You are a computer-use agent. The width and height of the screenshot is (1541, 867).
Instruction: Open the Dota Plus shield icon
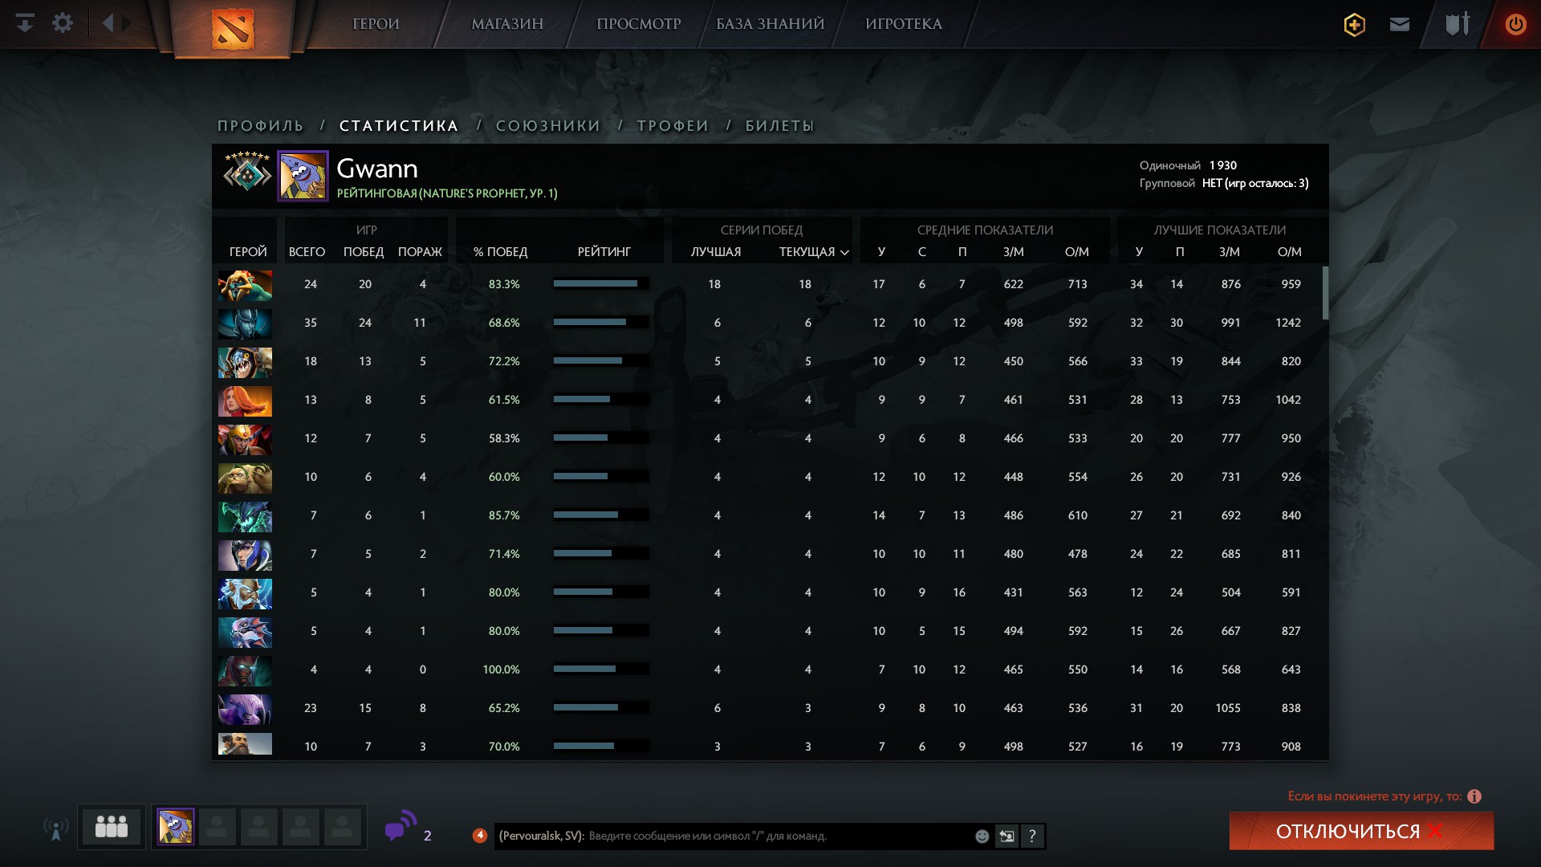pyautogui.click(x=1354, y=25)
